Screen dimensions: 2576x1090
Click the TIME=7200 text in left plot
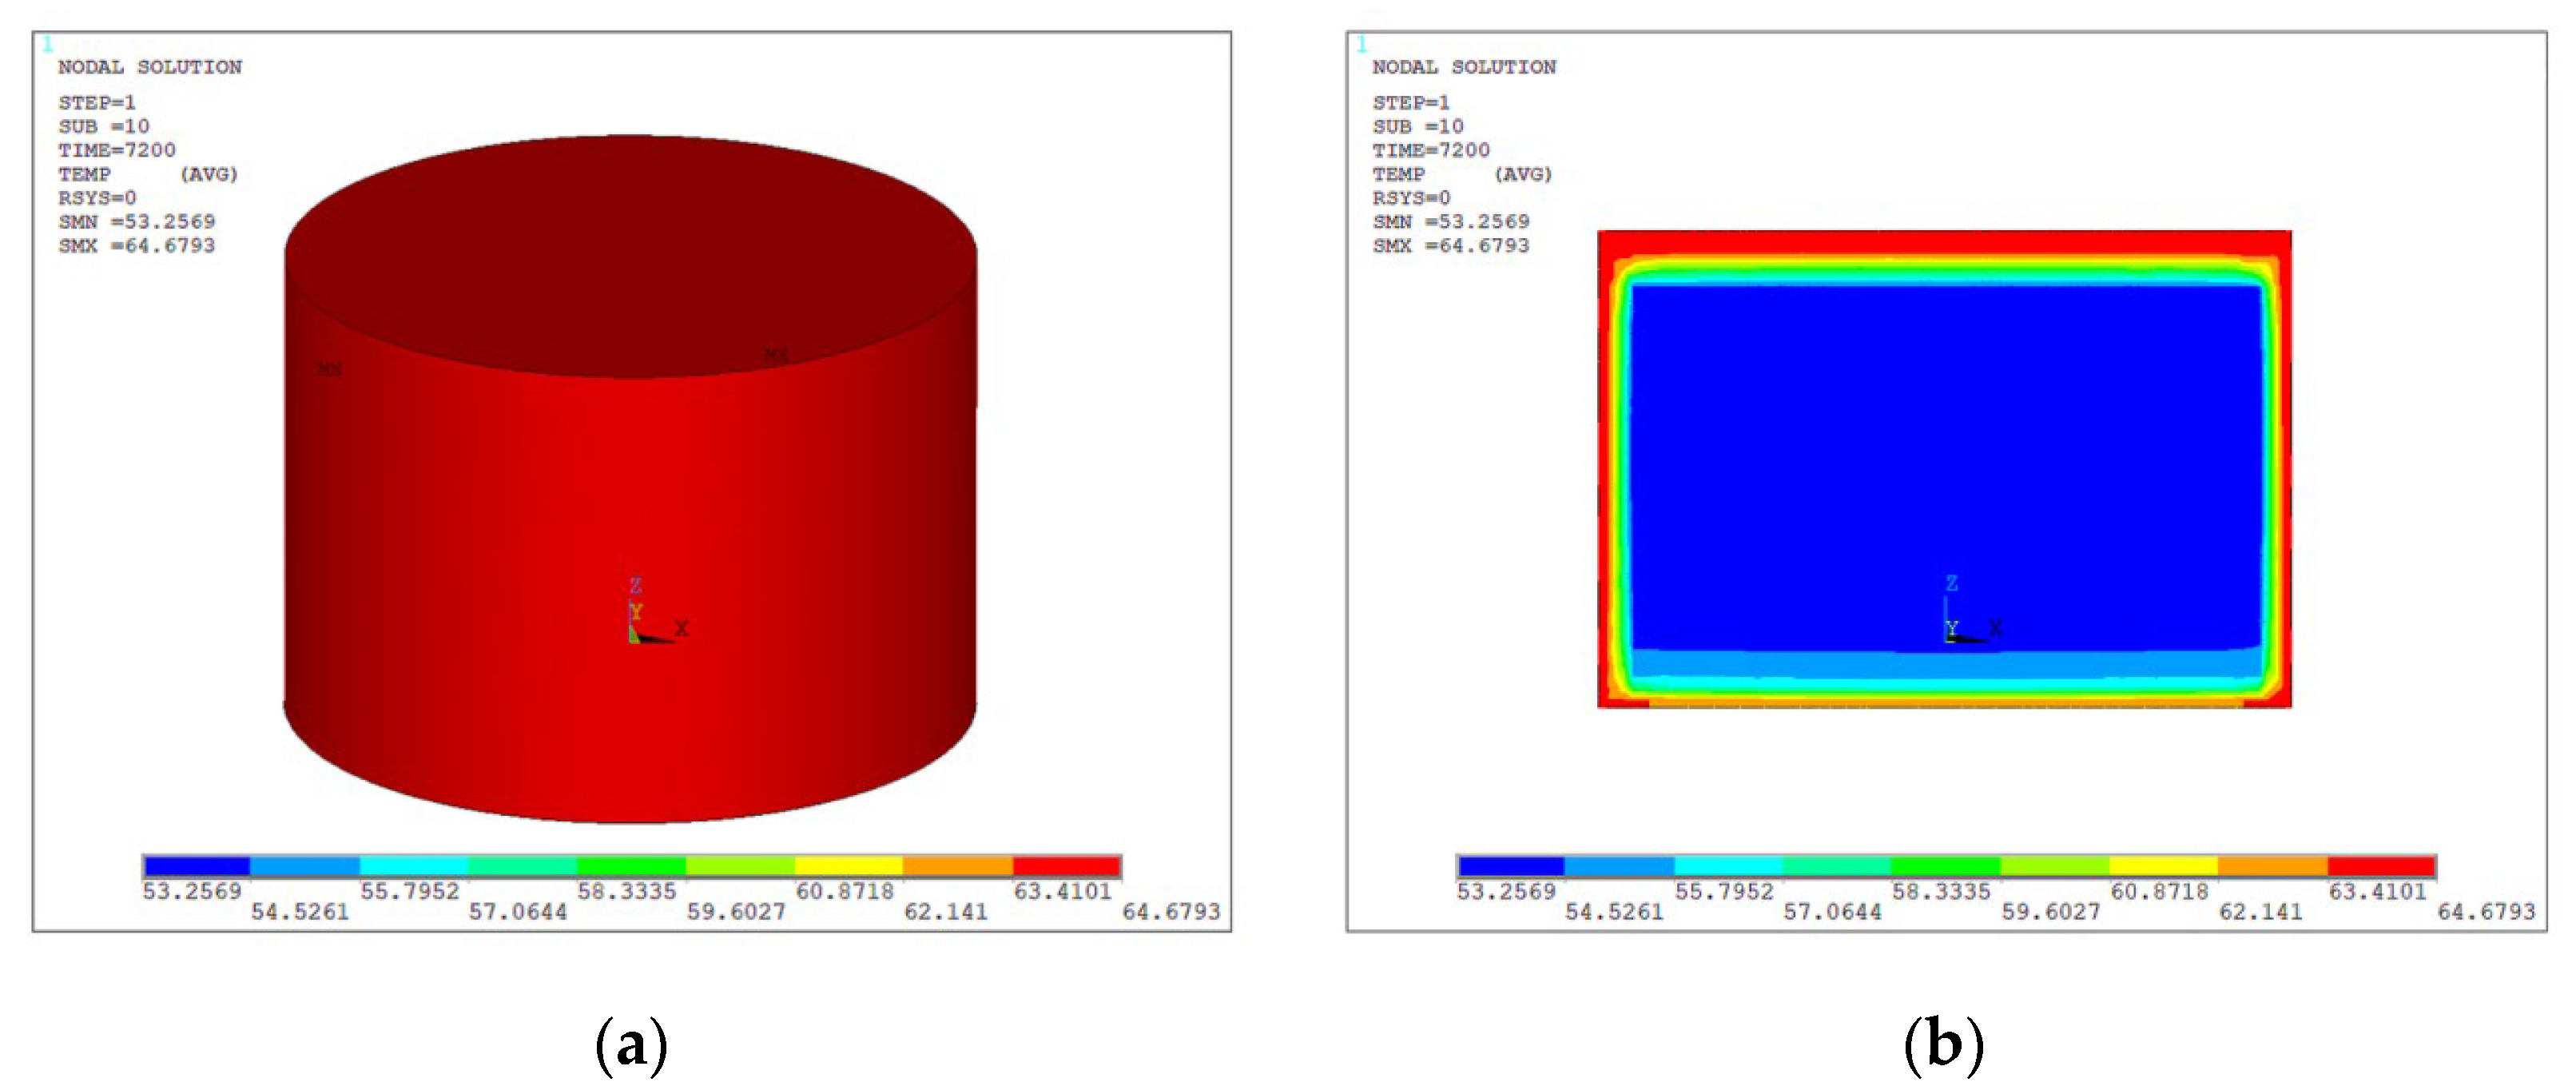(x=117, y=150)
